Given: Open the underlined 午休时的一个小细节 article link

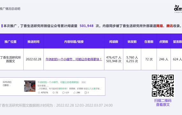Looking at the screenshot, I should (74, 59).
